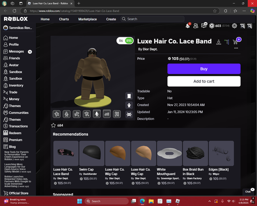Image resolution: width=257 pixels, height=206 pixels.
Task: Click the download asset icon beside the title
Action: 218,42
